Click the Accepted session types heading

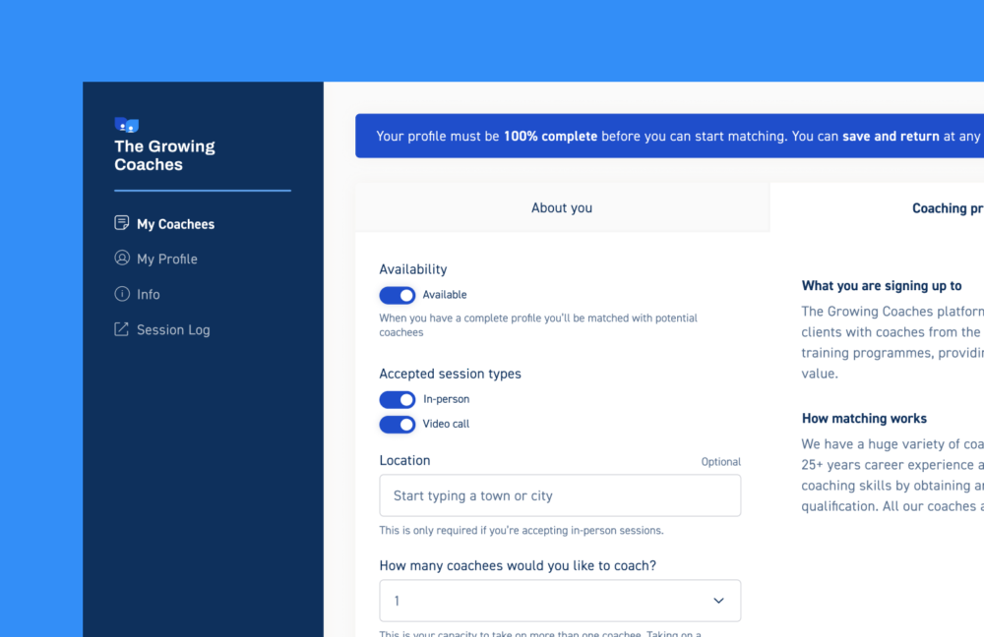pos(450,374)
